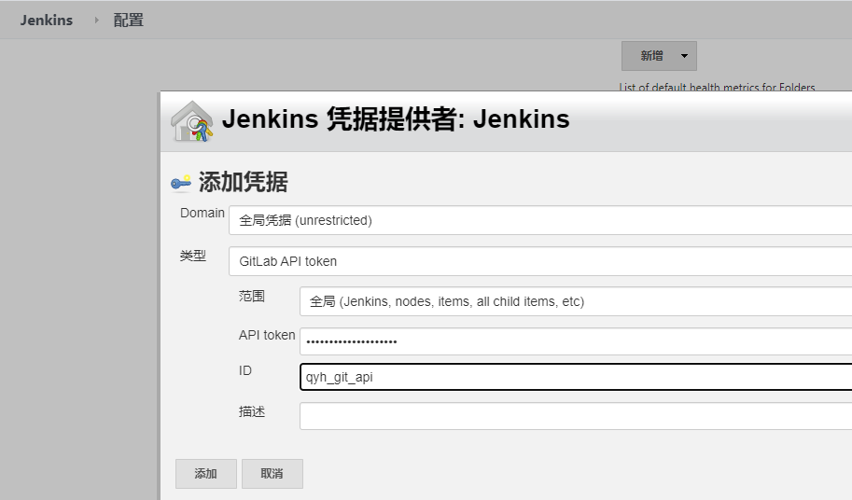Open the 配置 breadcrumb link

coord(128,21)
